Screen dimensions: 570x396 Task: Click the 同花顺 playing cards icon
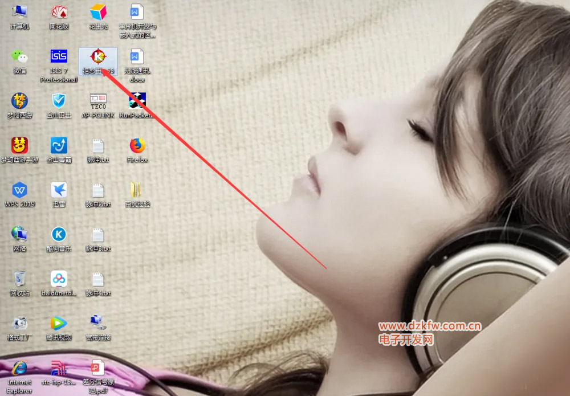[59, 12]
